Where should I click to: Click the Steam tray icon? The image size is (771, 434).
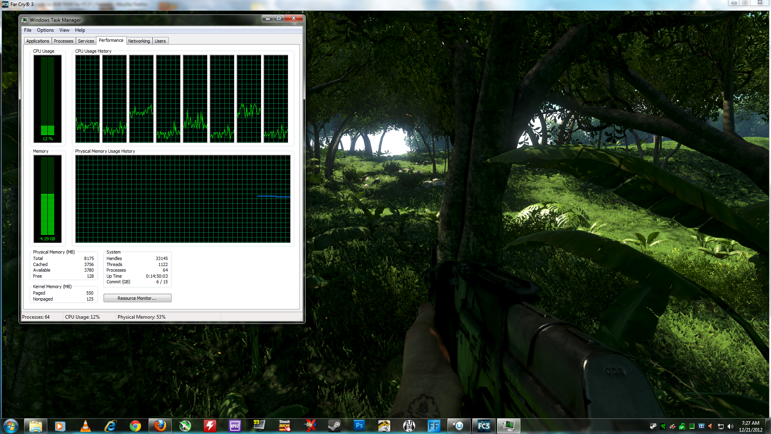(653, 426)
